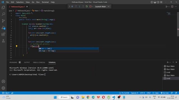The height and width of the screenshot is (100, 179).
Task: Select 'arr : int[]' autocomplete suggestion
Action: tap(69, 49)
